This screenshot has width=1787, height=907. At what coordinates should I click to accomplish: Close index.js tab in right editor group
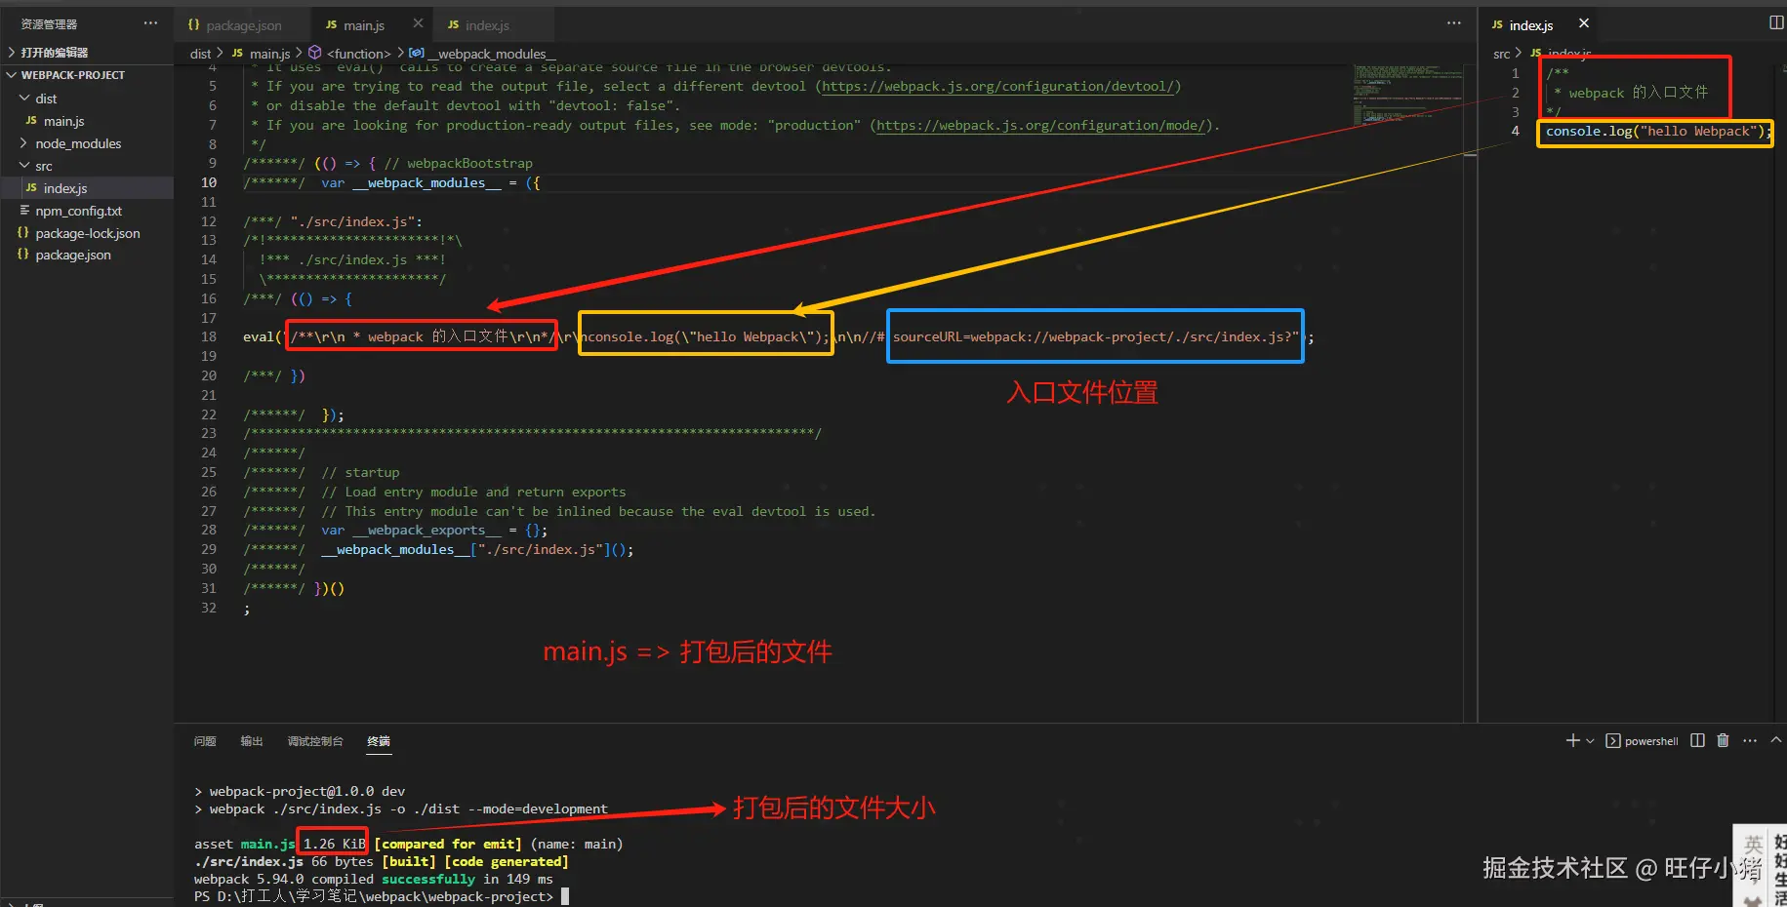tap(1584, 23)
